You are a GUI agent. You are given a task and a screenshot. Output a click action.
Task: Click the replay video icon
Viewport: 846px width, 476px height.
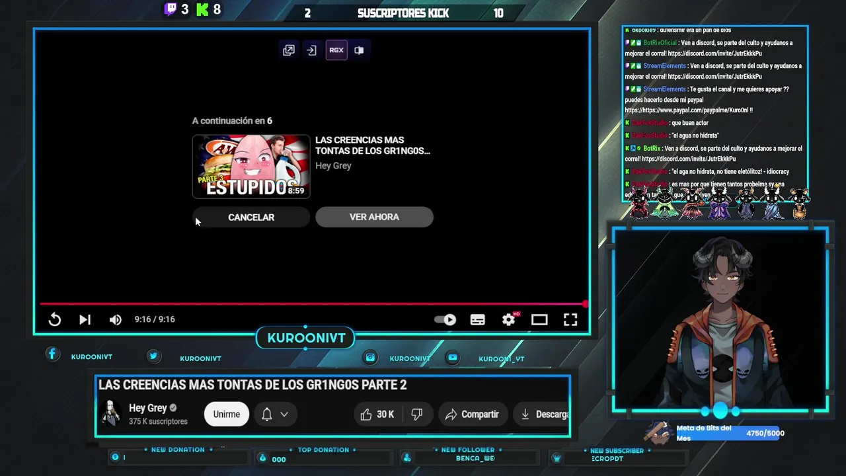tap(55, 319)
